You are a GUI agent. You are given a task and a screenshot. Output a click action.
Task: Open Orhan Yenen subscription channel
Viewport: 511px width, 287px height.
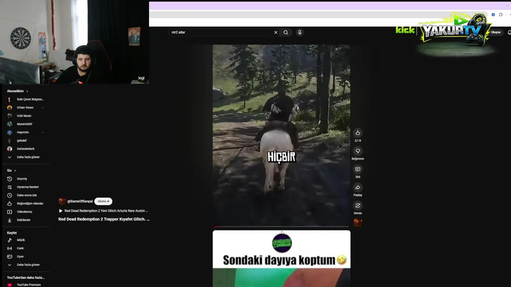pyautogui.click(x=25, y=108)
